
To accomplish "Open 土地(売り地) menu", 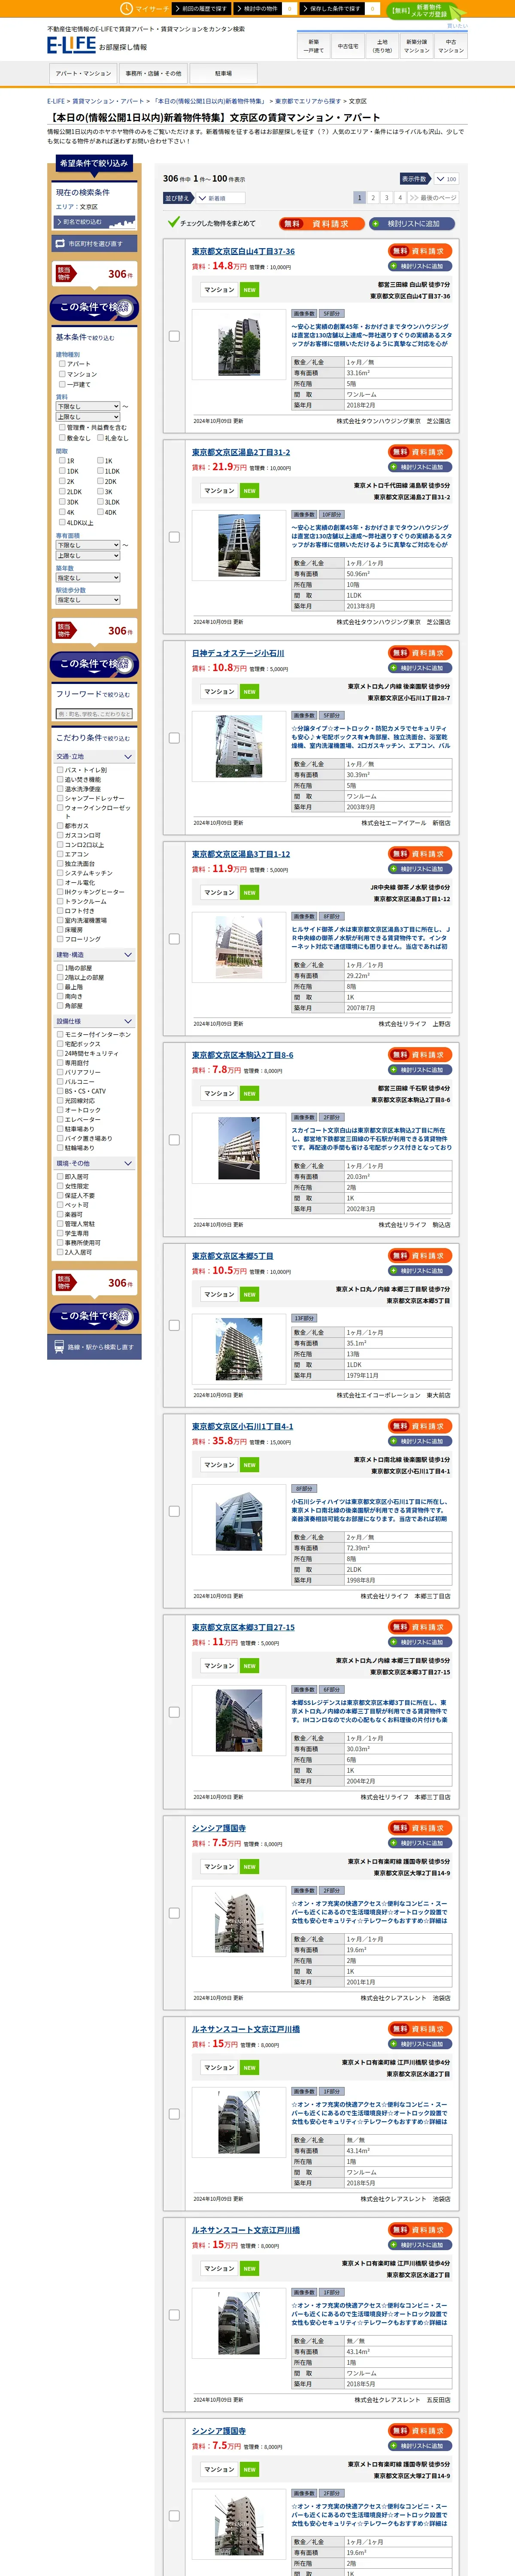I will click(x=382, y=46).
